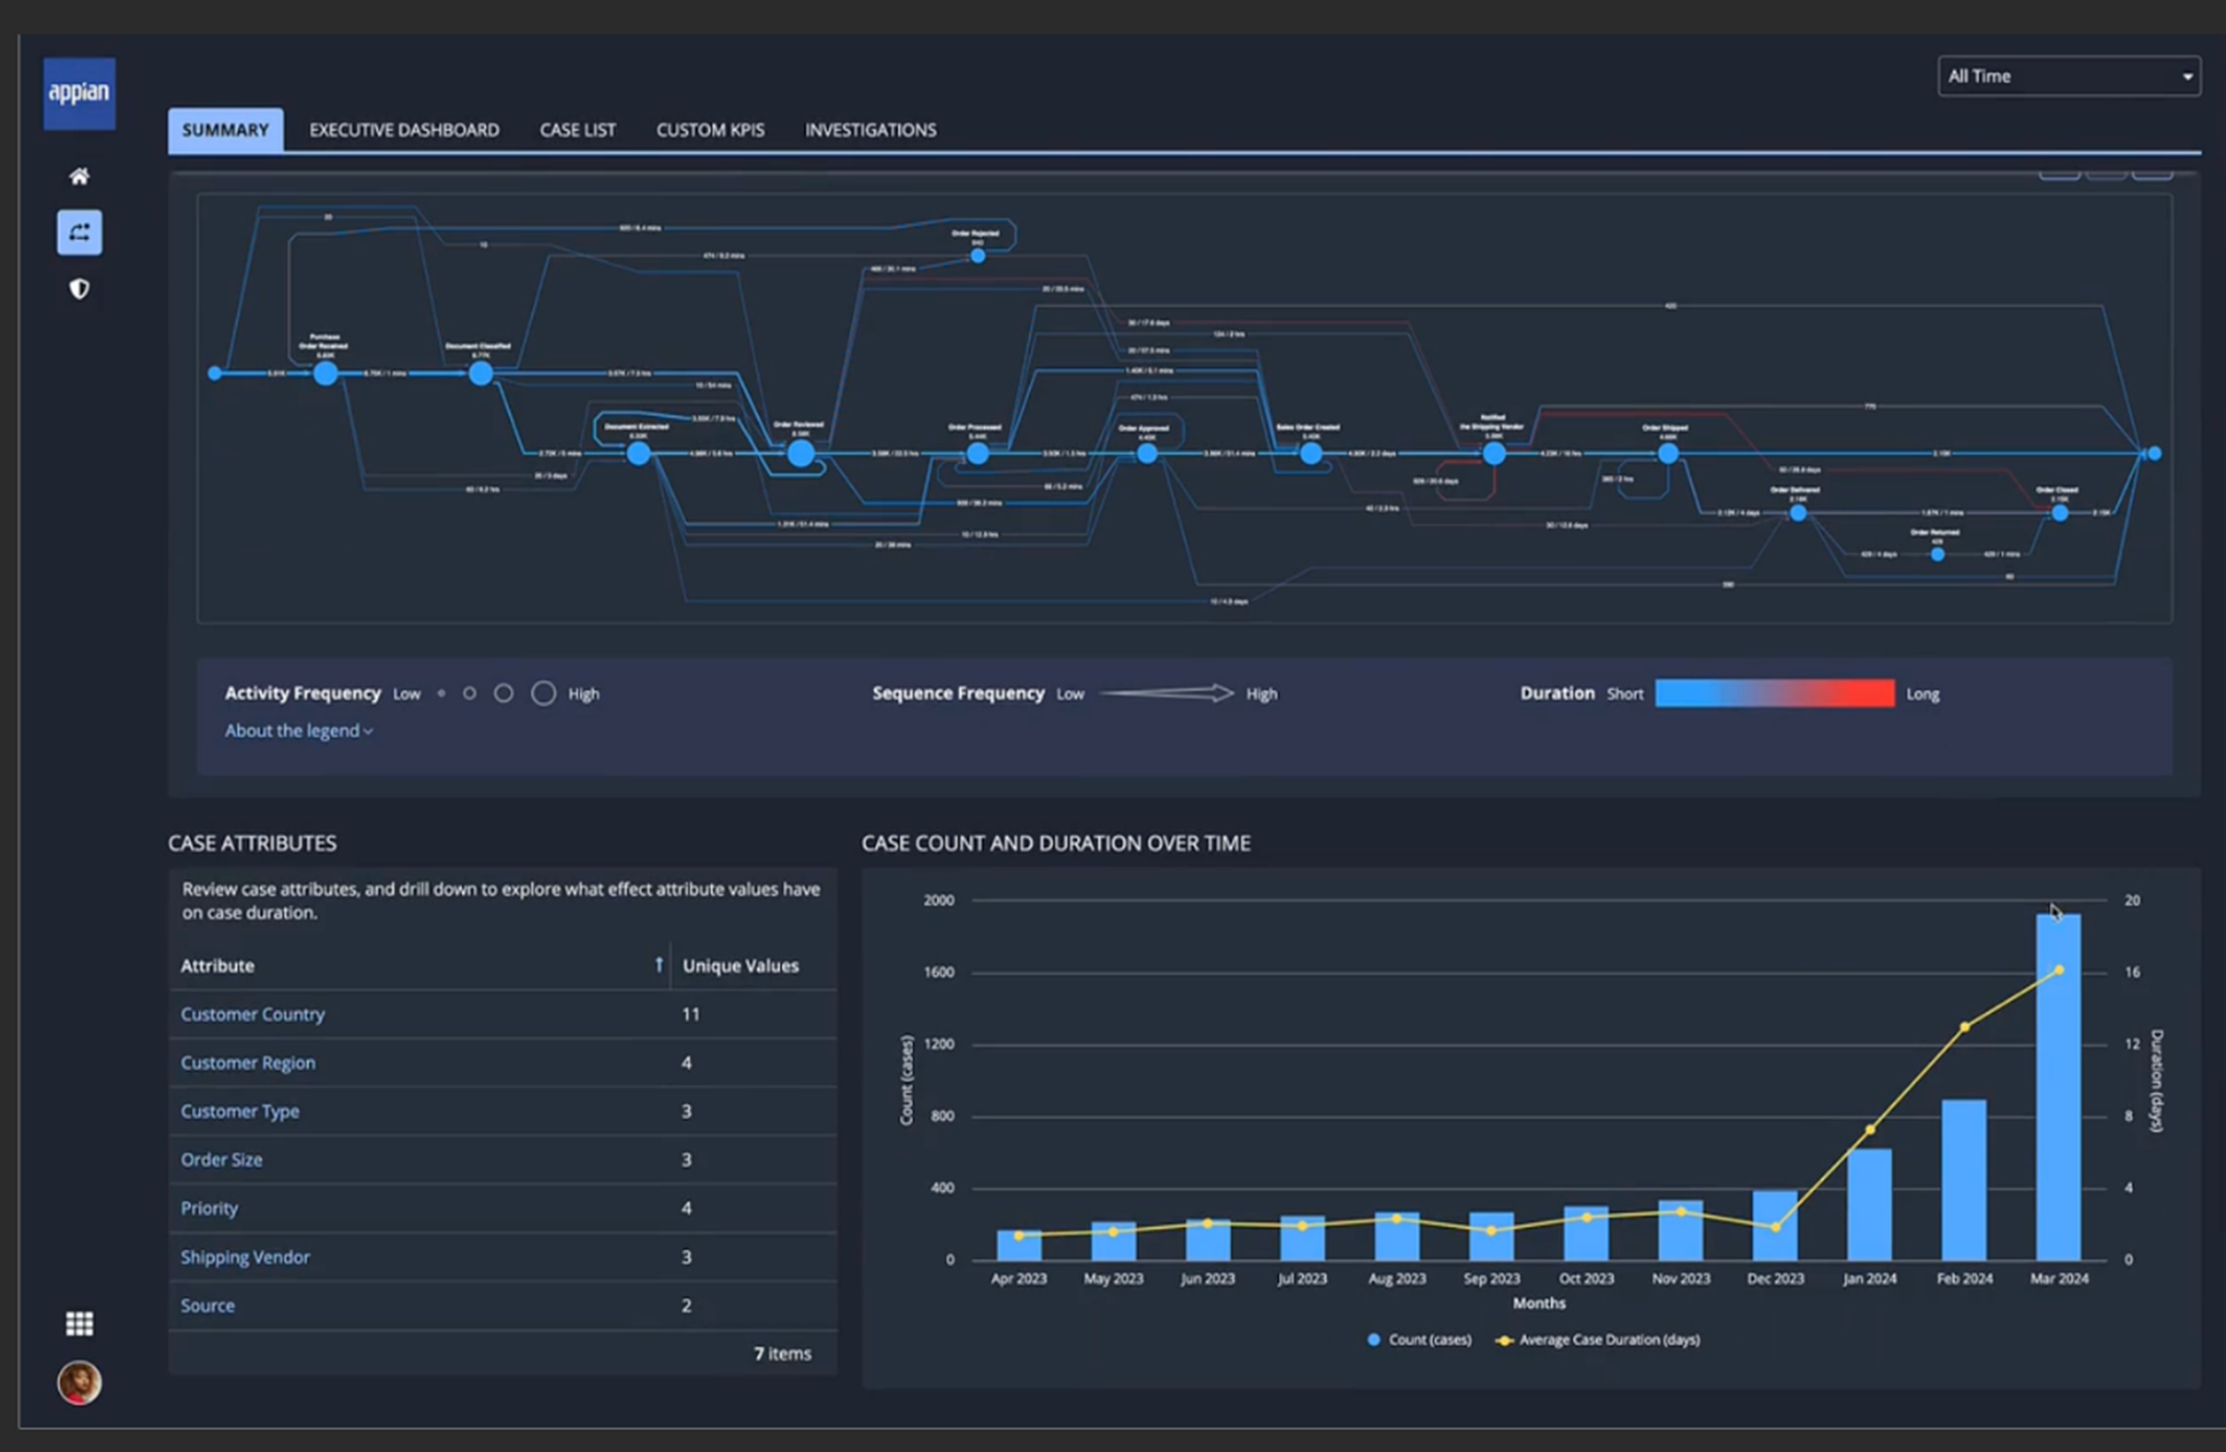Open the home icon in sidebar

tap(79, 176)
